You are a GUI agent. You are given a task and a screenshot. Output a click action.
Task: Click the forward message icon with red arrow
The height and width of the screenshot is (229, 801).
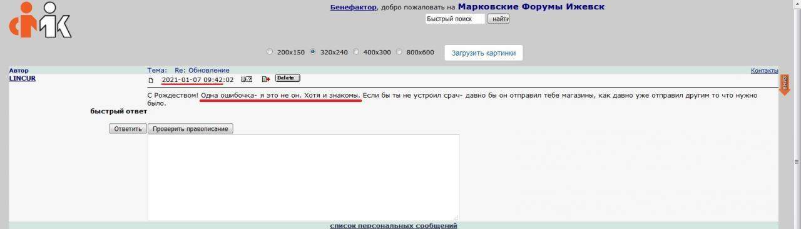coord(266,79)
